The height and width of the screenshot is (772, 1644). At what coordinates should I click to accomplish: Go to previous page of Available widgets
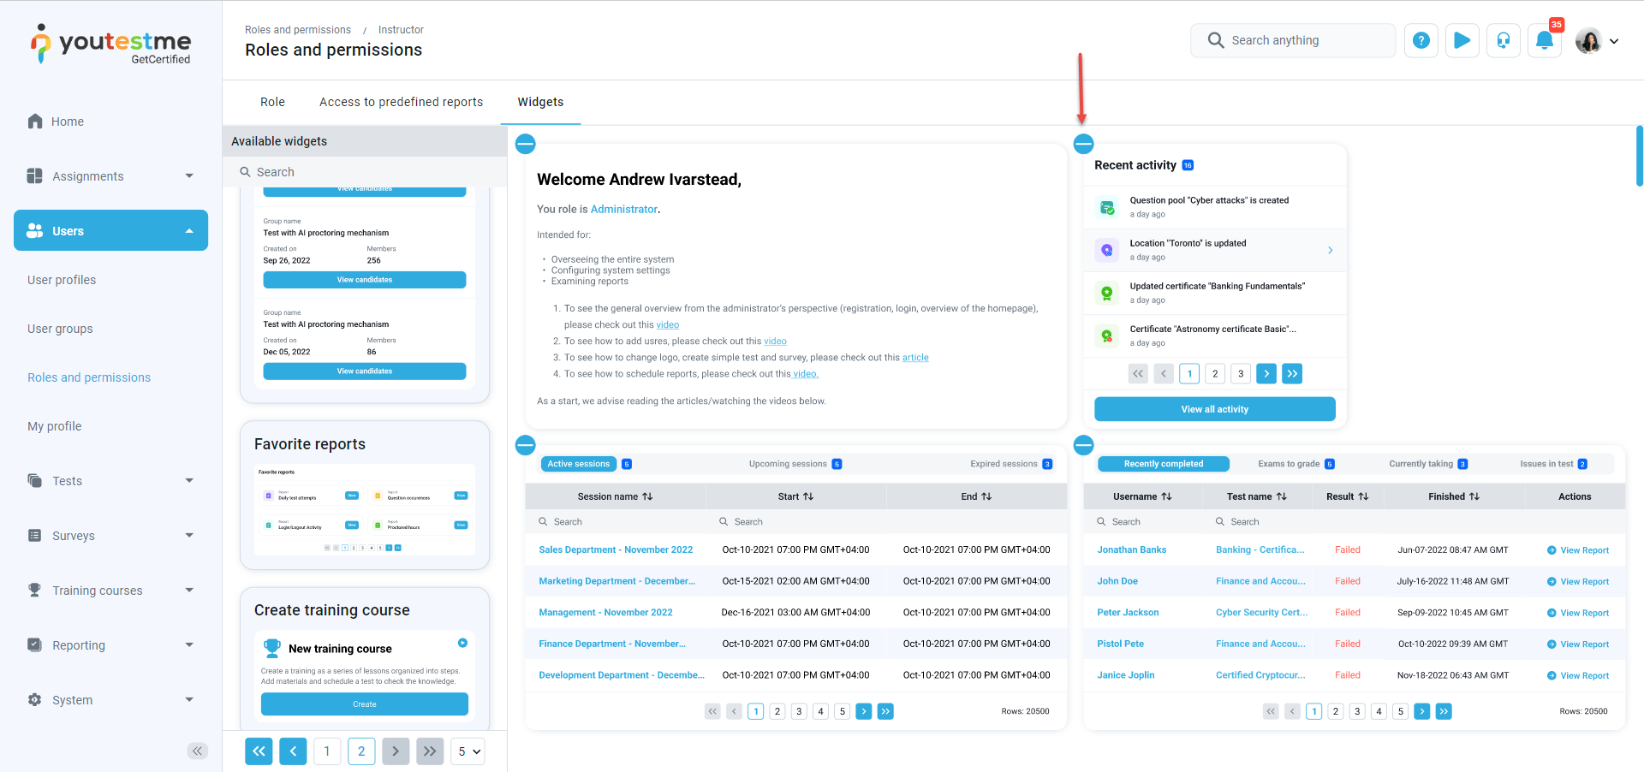(x=293, y=751)
